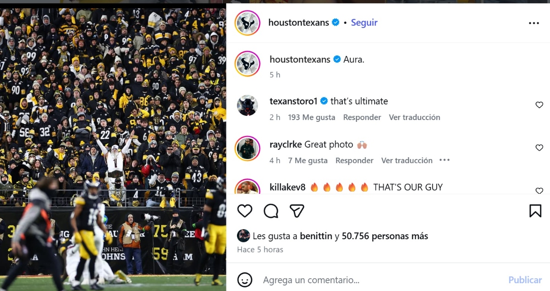550x291 pixels.
Task: Click the Seguir follow link
Action: coord(364,22)
